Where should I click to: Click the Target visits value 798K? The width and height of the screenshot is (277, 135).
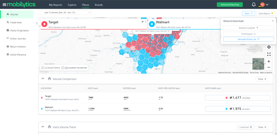[91, 97]
